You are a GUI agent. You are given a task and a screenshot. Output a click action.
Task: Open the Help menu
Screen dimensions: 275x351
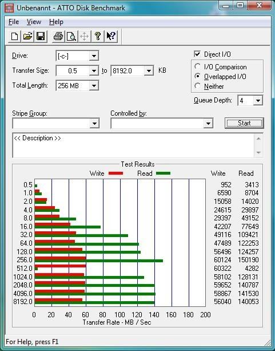(x=56, y=22)
